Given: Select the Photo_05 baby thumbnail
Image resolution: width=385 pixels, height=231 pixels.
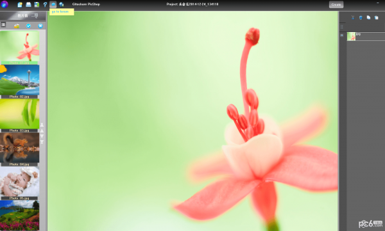Looking at the screenshot, I should (x=20, y=182).
